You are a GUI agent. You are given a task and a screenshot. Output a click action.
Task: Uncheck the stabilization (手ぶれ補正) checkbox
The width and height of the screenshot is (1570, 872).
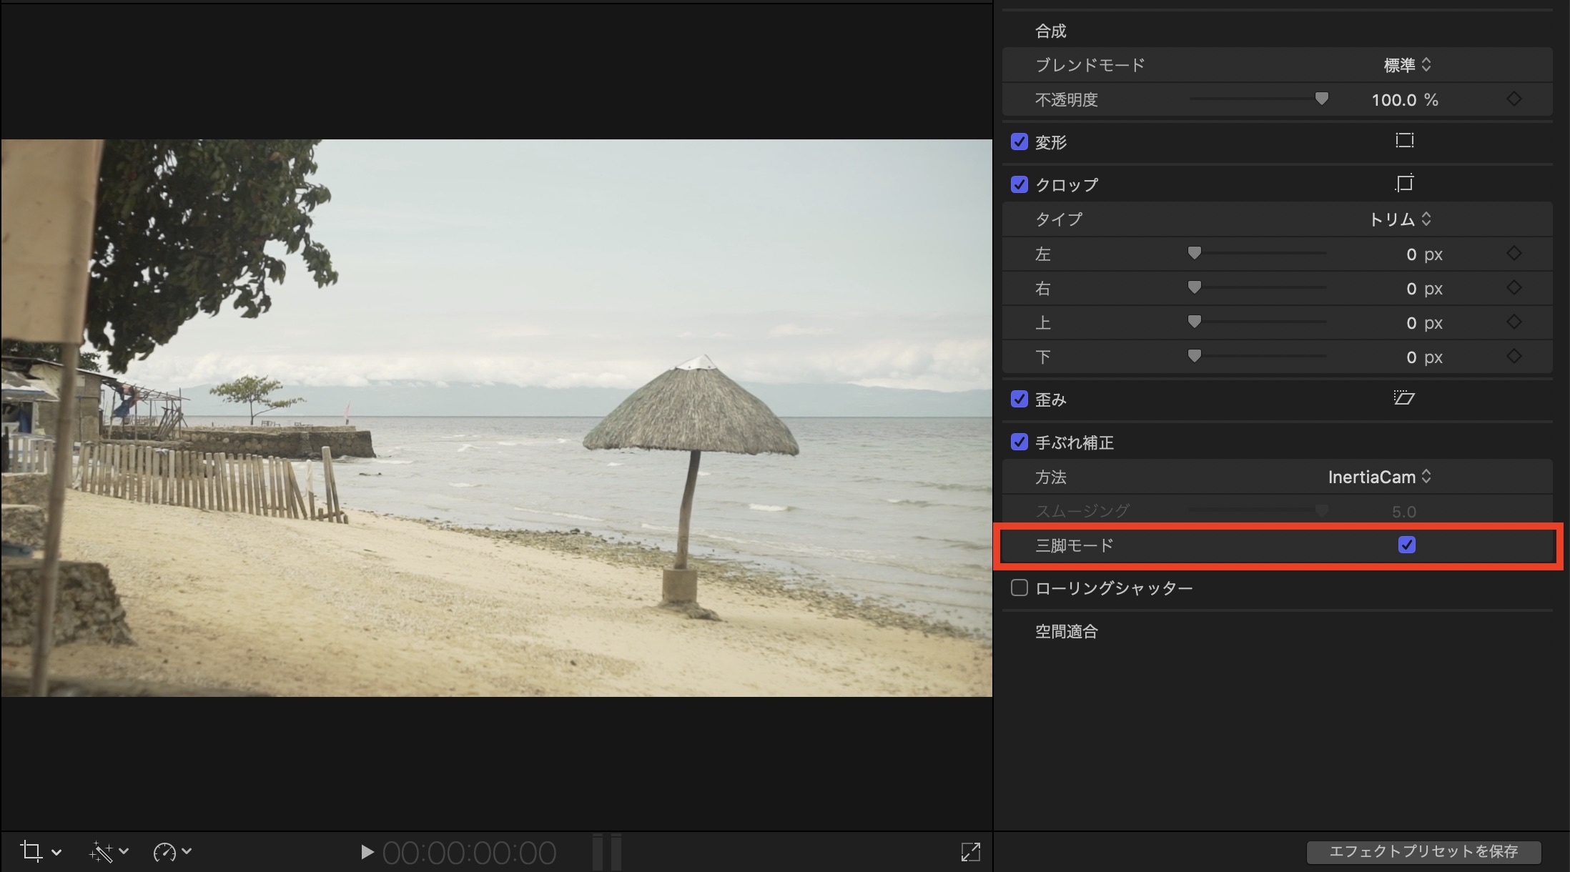coord(1019,442)
